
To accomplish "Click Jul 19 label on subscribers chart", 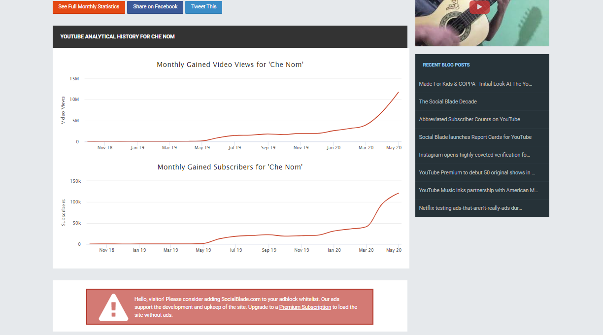I will tap(236, 250).
